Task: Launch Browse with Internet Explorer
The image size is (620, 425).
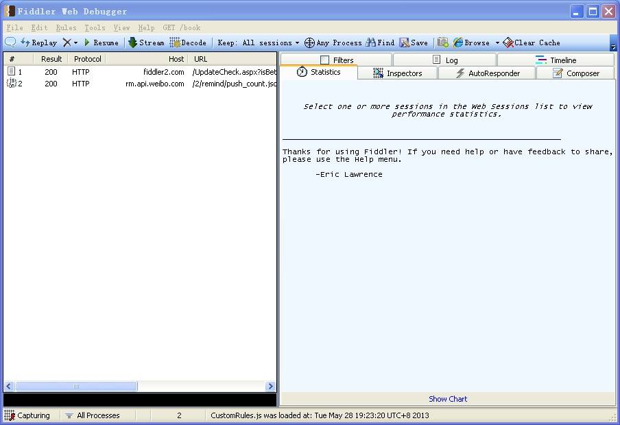Action: [x=471, y=42]
